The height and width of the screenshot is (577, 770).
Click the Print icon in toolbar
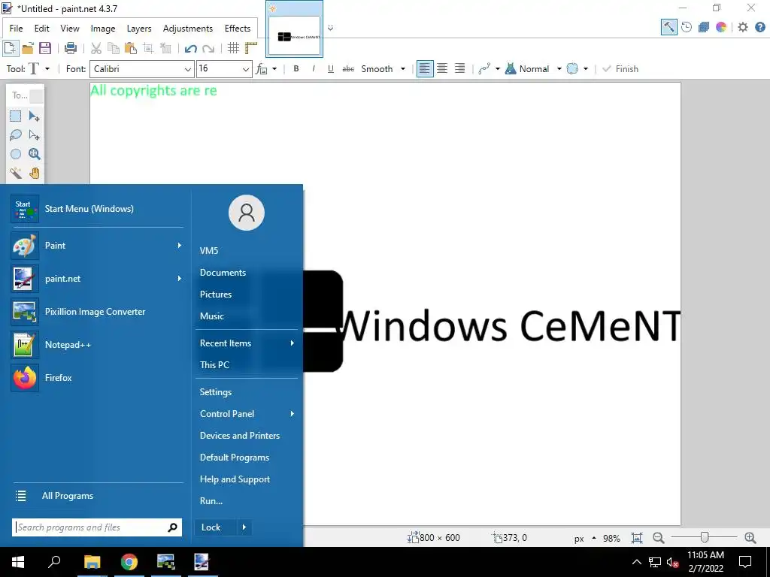click(x=71, y=47)
